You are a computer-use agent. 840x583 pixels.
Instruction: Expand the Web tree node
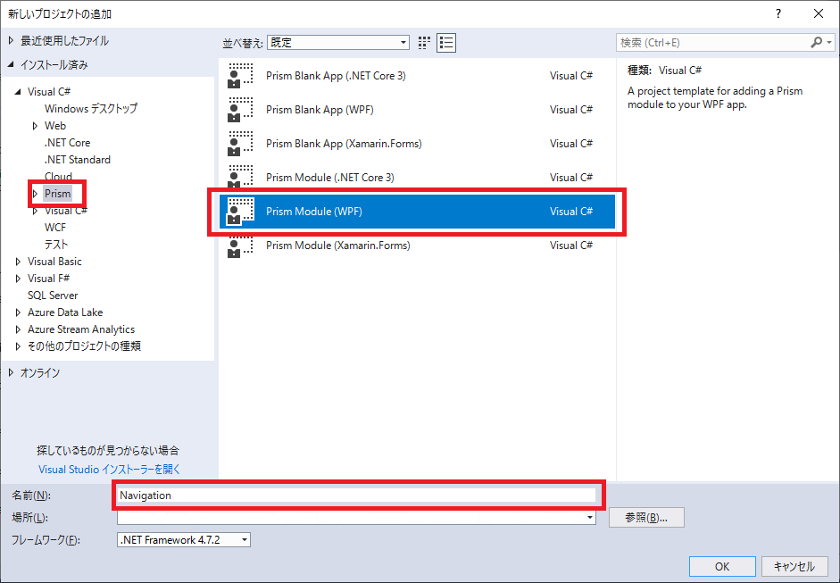(36, 126)
